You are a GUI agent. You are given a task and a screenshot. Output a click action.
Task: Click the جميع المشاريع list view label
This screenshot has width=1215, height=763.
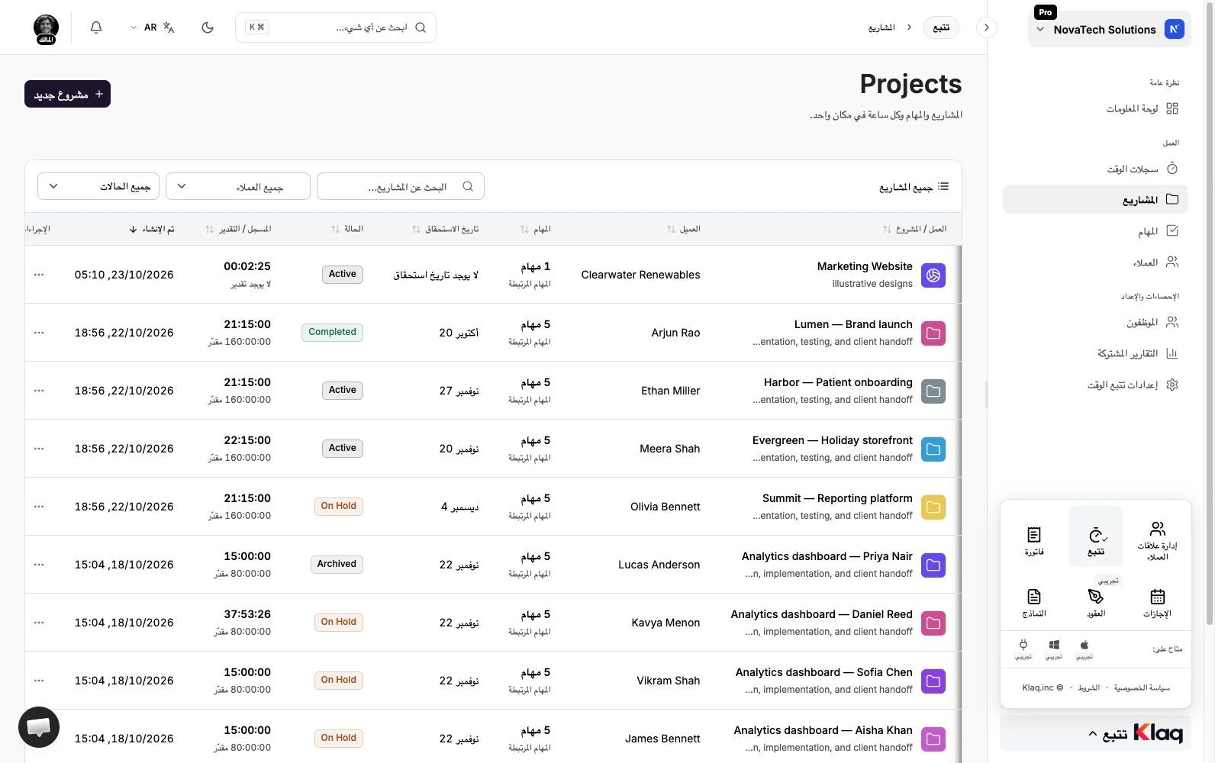(x=914, y=187)
